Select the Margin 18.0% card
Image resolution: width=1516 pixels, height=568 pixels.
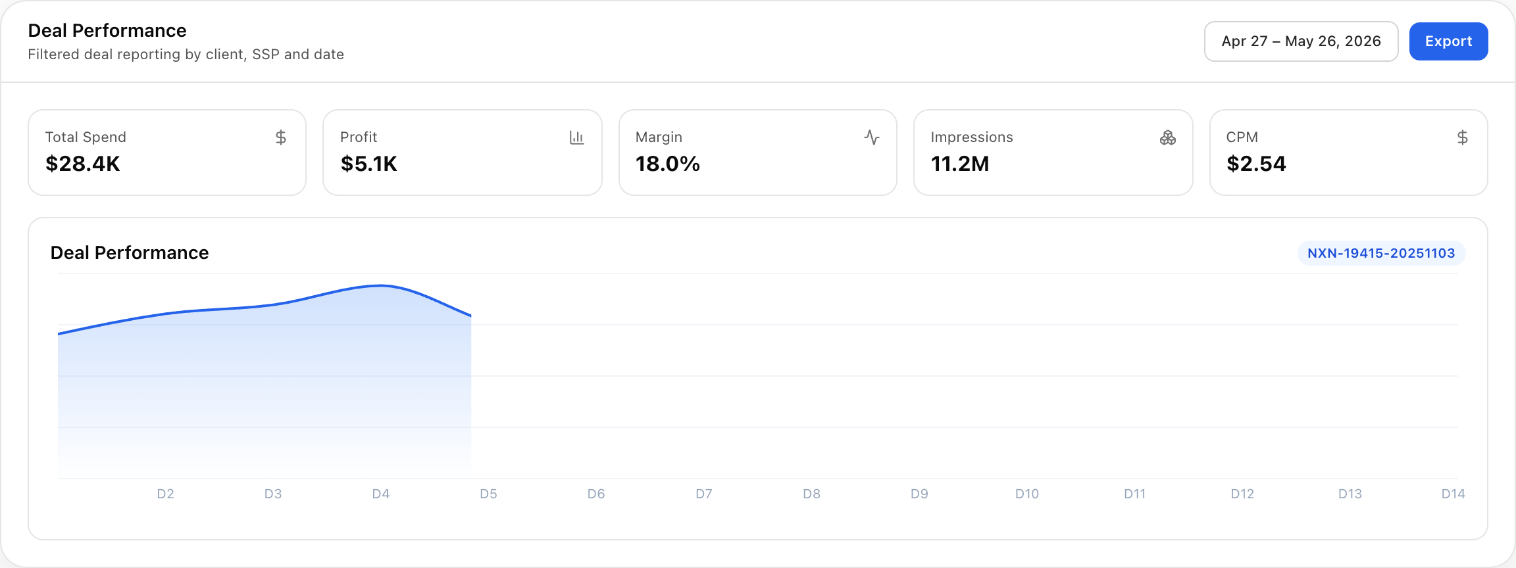758,153
